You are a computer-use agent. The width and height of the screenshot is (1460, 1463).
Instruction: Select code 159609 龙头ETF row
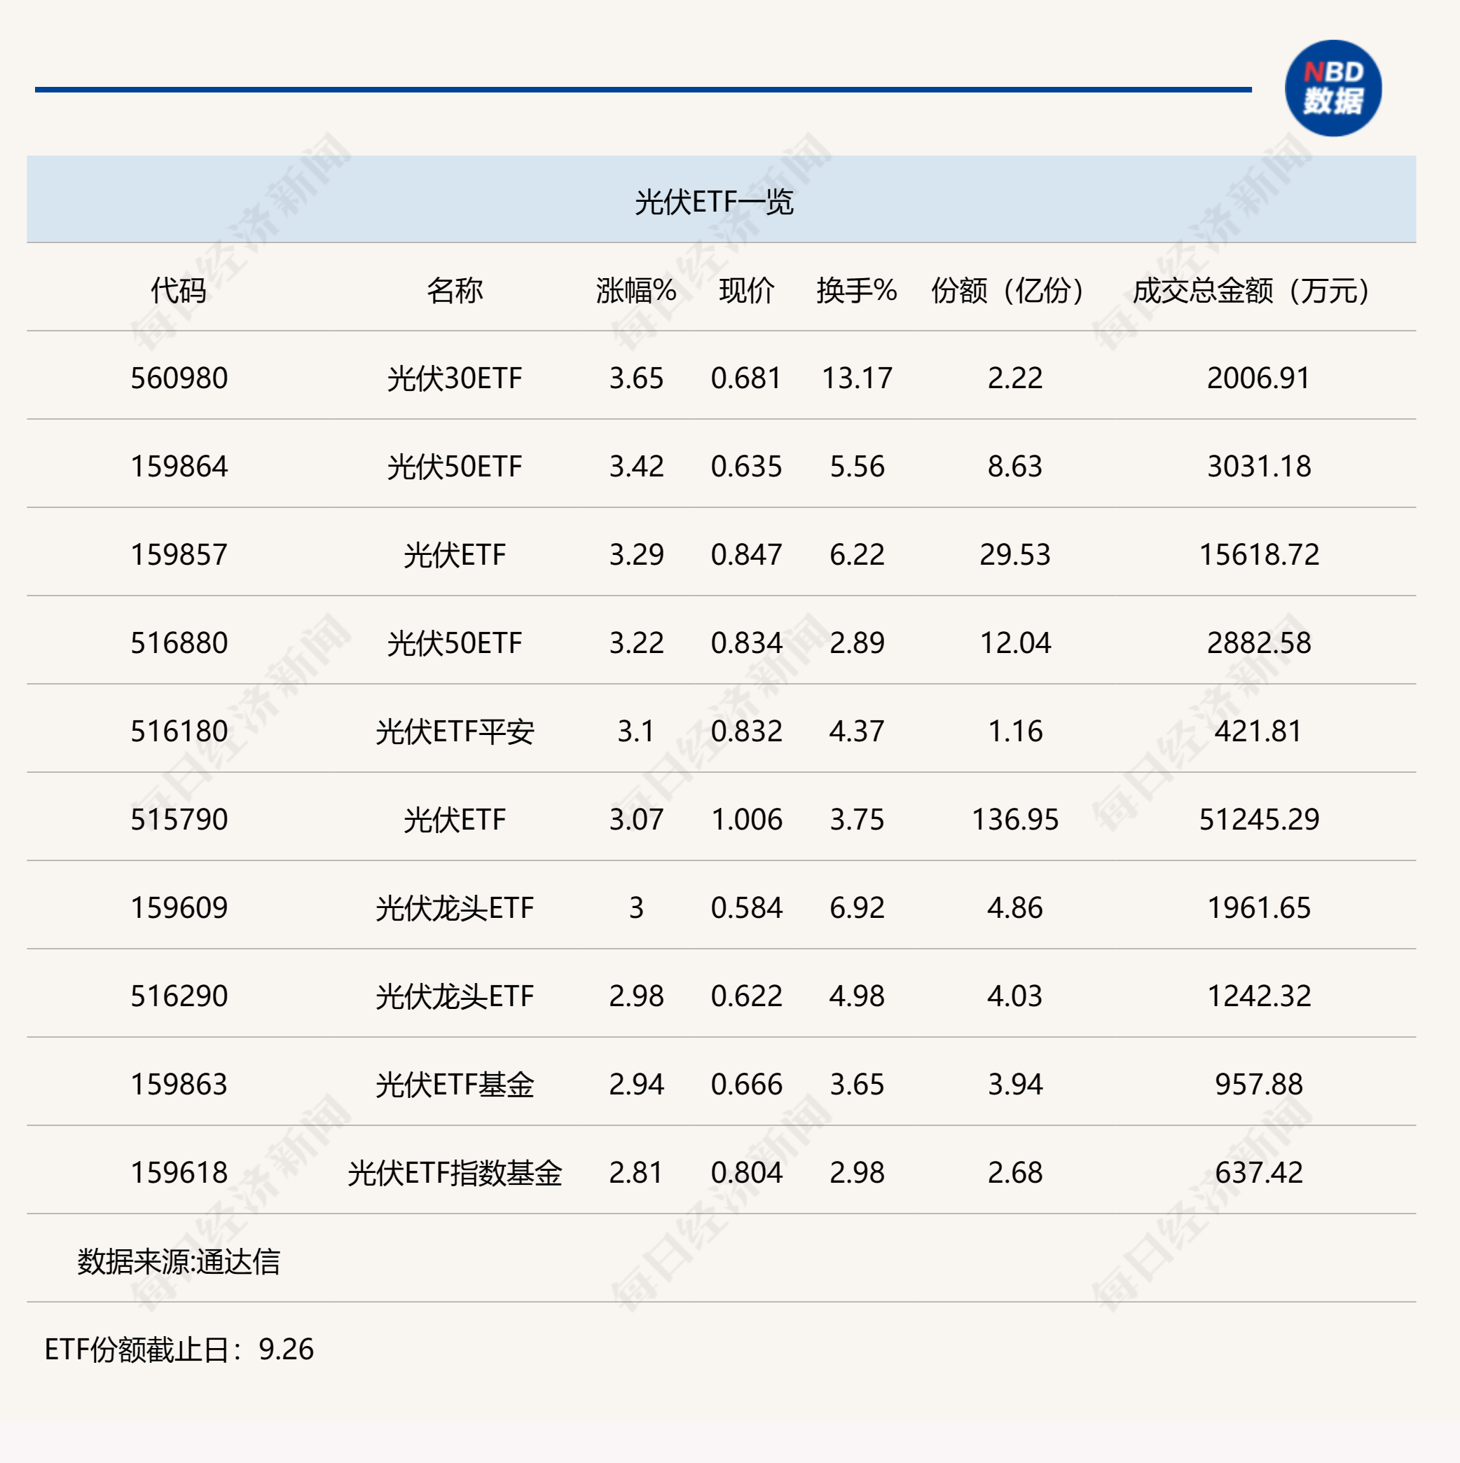click(x=179, y=908)
